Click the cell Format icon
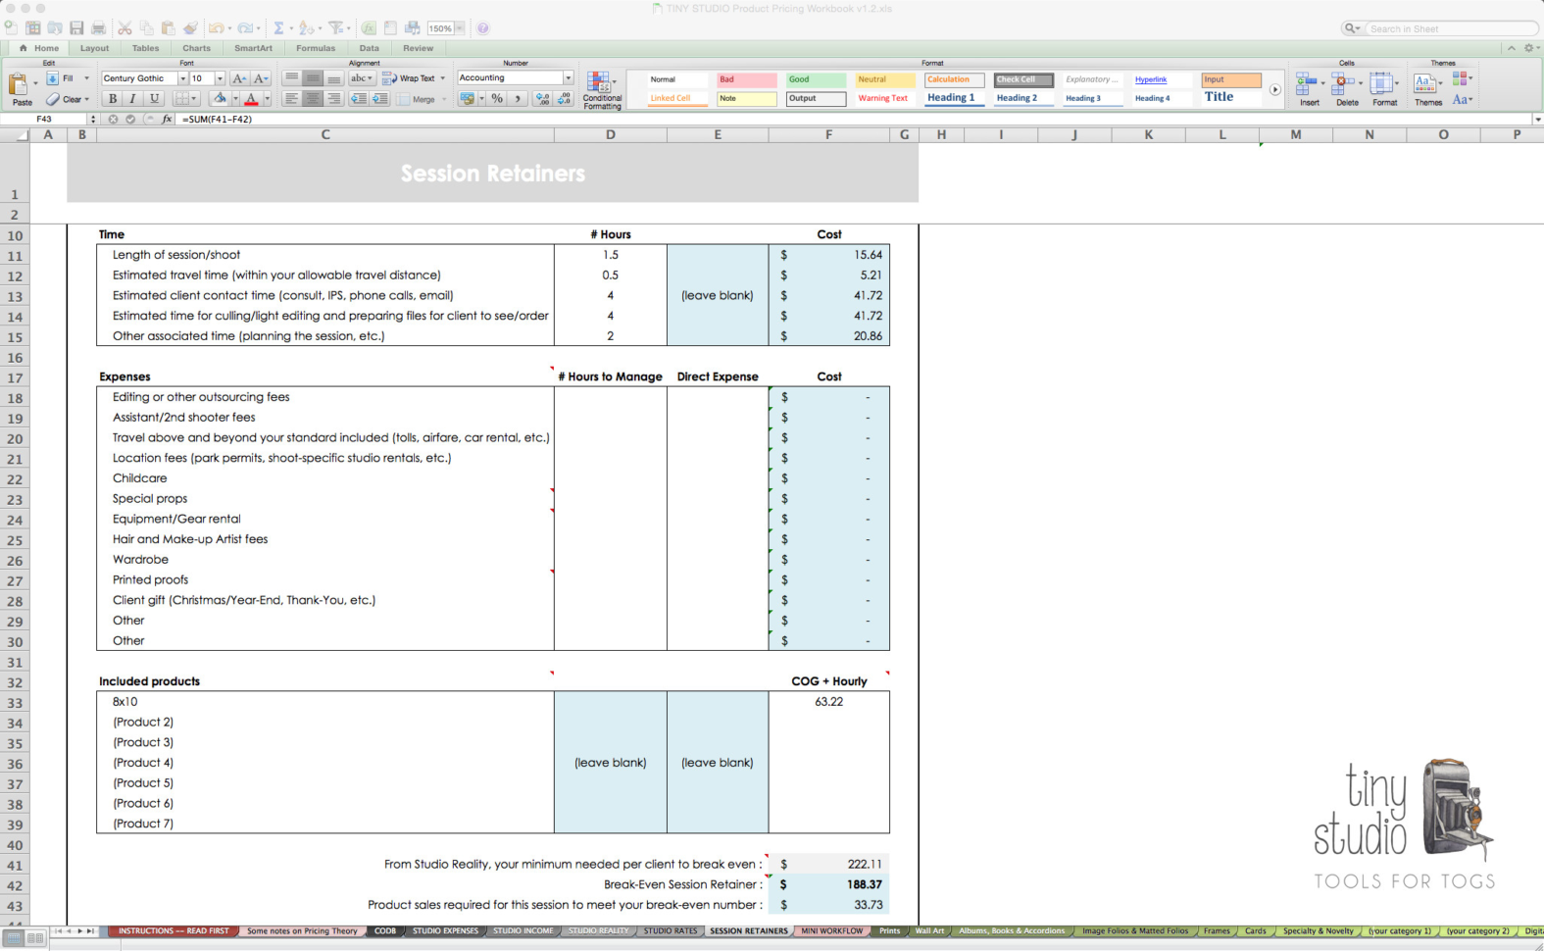Screen dimensions: 1544x951 click(x=1382, y=84)
